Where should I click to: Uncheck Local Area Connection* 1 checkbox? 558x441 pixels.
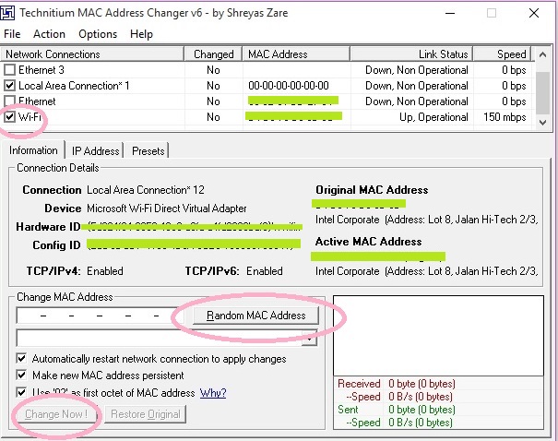[x=9, y=86]
